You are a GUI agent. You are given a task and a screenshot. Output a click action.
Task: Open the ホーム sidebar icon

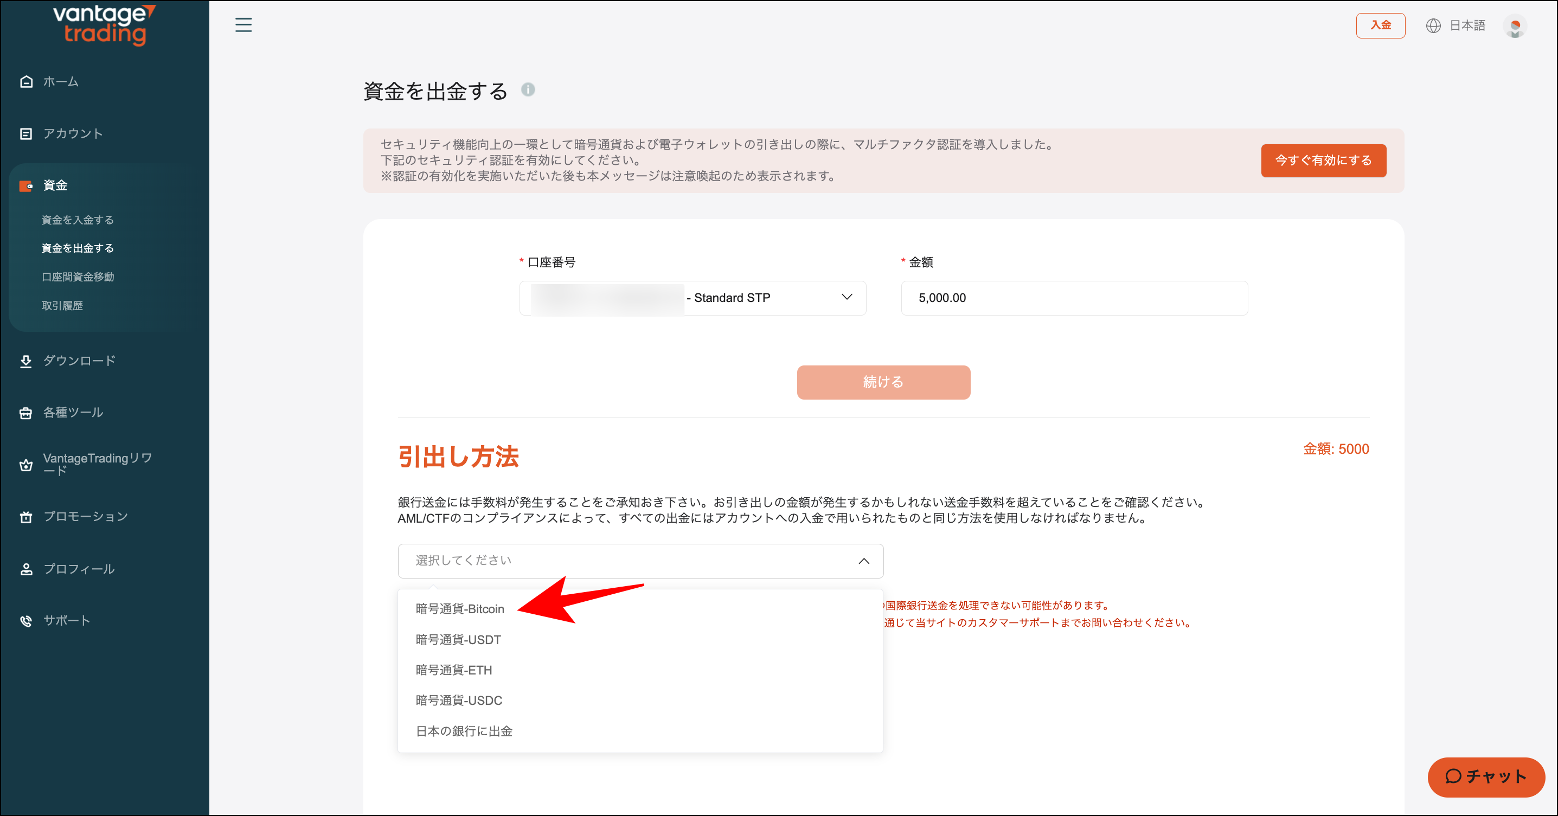tap(26, 81)
